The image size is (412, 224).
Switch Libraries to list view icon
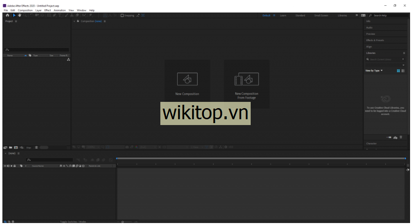click(403, 71)
